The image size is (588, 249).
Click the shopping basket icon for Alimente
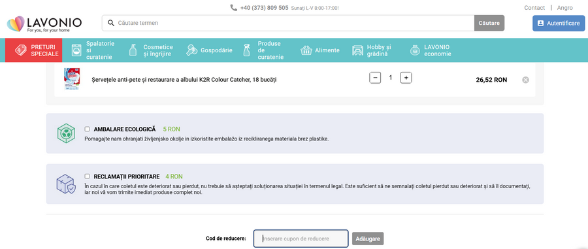pyautogui.click(x=306, y=50)
